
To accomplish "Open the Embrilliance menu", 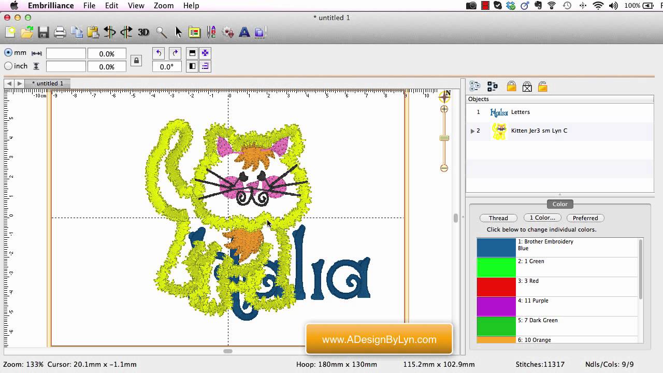I will pos(51,6).
